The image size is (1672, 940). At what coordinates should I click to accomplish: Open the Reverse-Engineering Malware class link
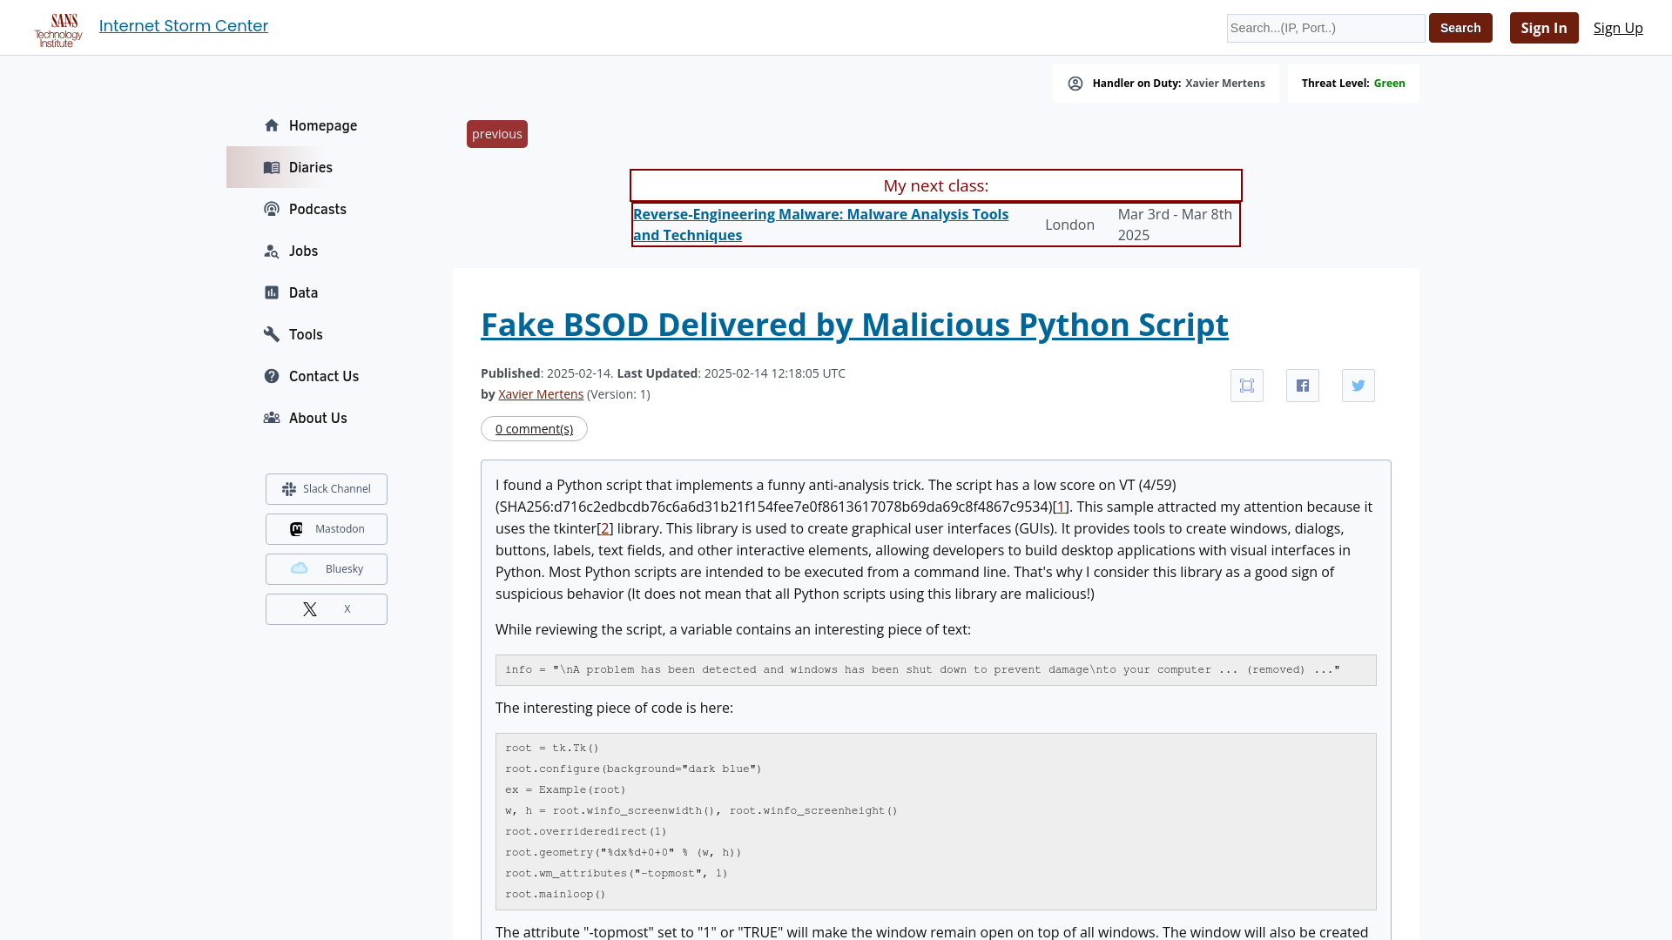point(820,225)
